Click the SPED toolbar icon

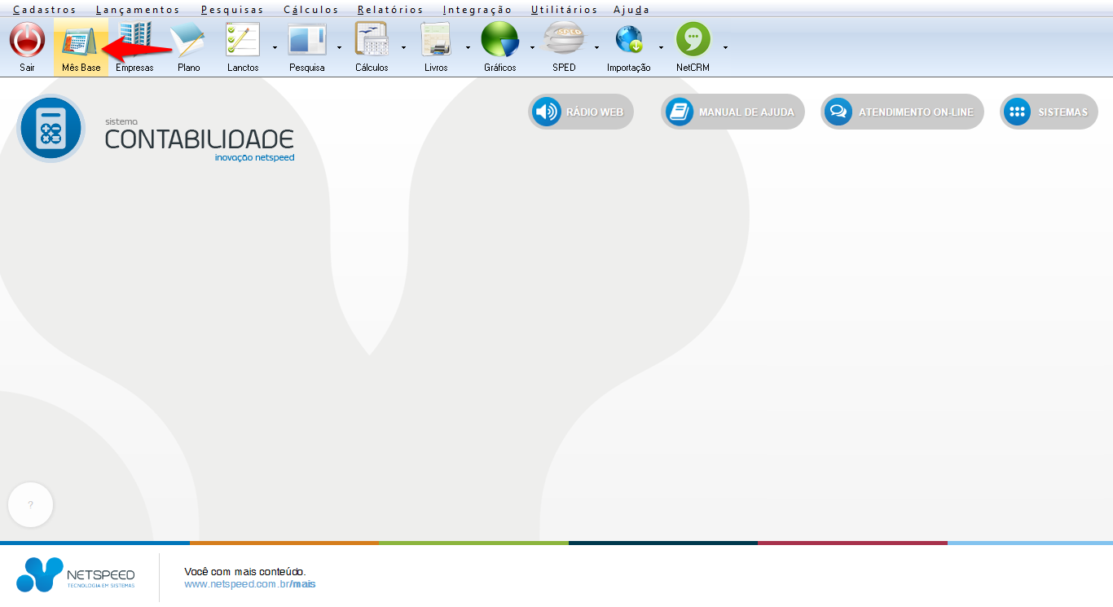point(564,41)
